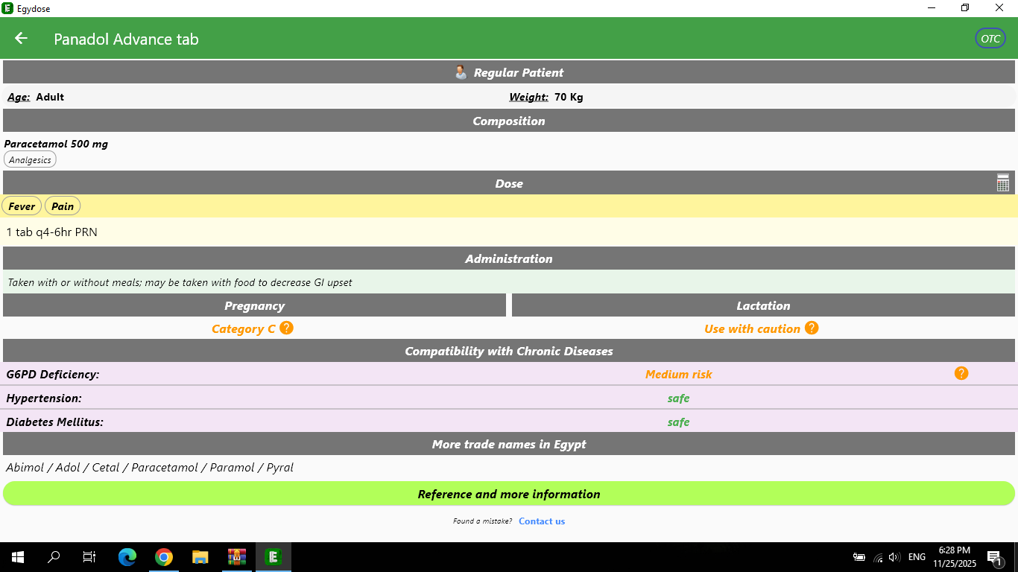Click the Regular Patient avatar icon
This screenshot has height=572, width=1018.
[461, 72]
